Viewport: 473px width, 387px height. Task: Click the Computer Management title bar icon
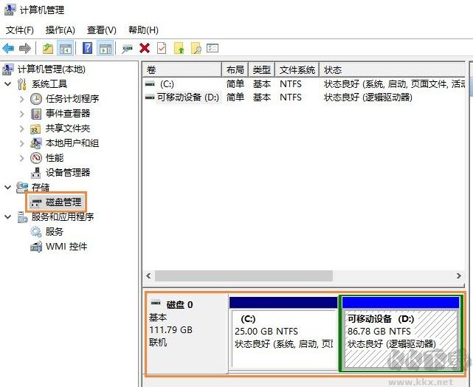click(x=10, y=10)
